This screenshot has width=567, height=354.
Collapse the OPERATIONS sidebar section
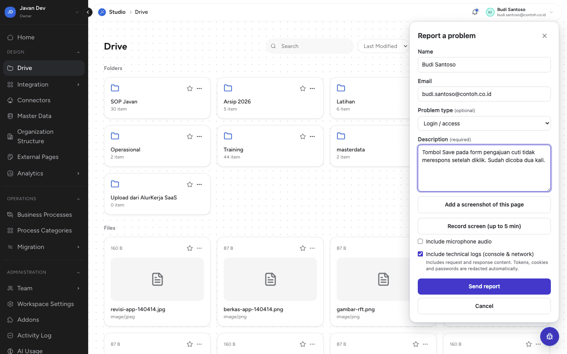click(78, 199)
